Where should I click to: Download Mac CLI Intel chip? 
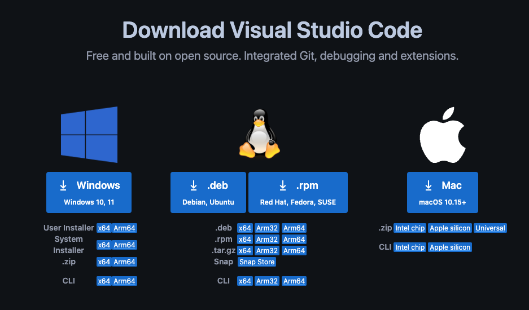click(x=410, y=247)
